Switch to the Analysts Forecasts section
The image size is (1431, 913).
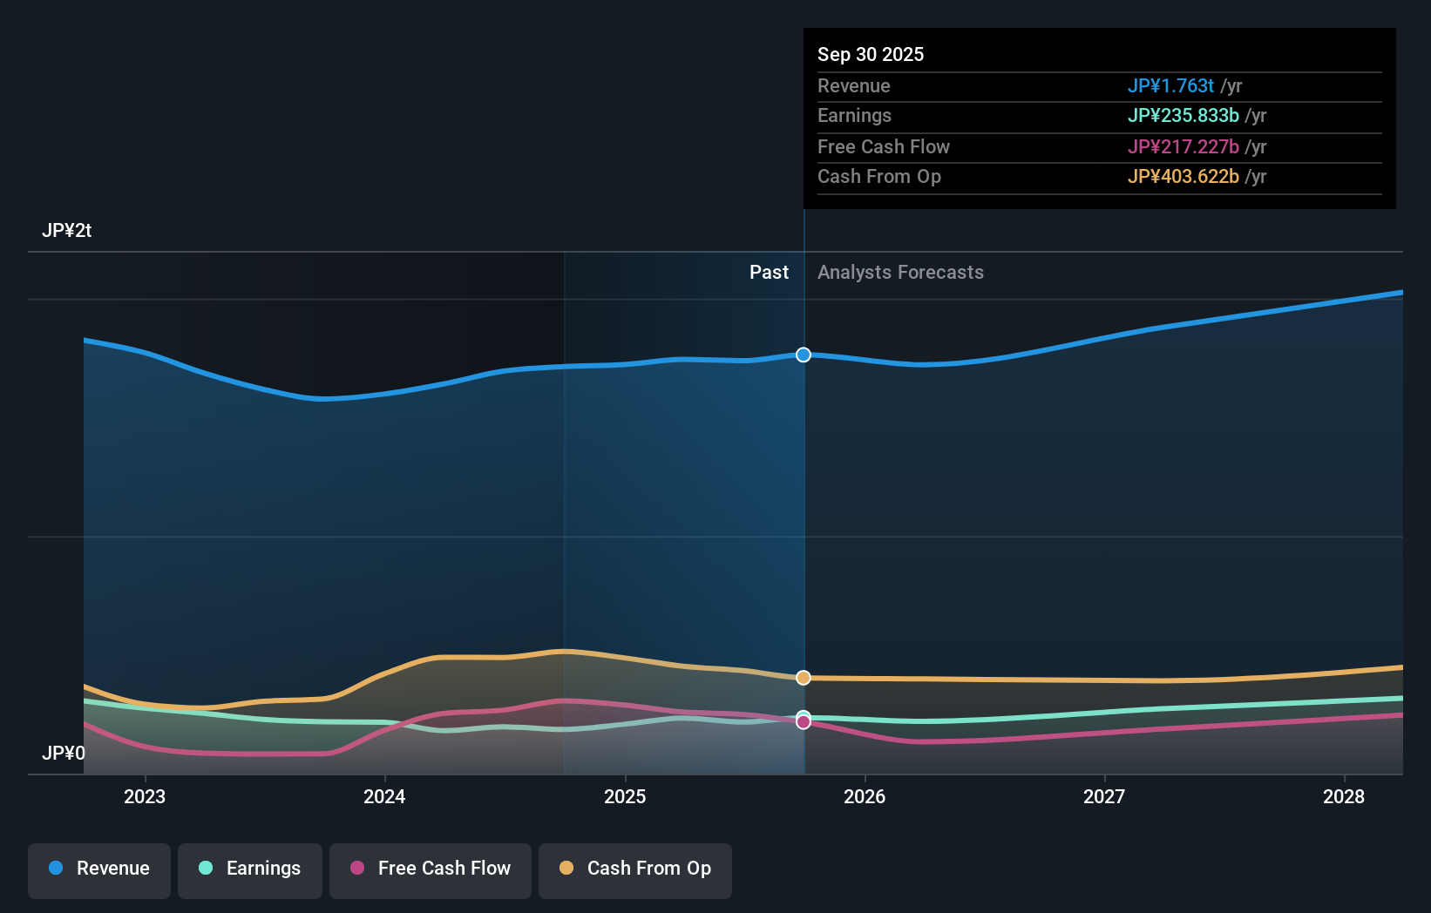pyautogui.click(x=900, y=272)
